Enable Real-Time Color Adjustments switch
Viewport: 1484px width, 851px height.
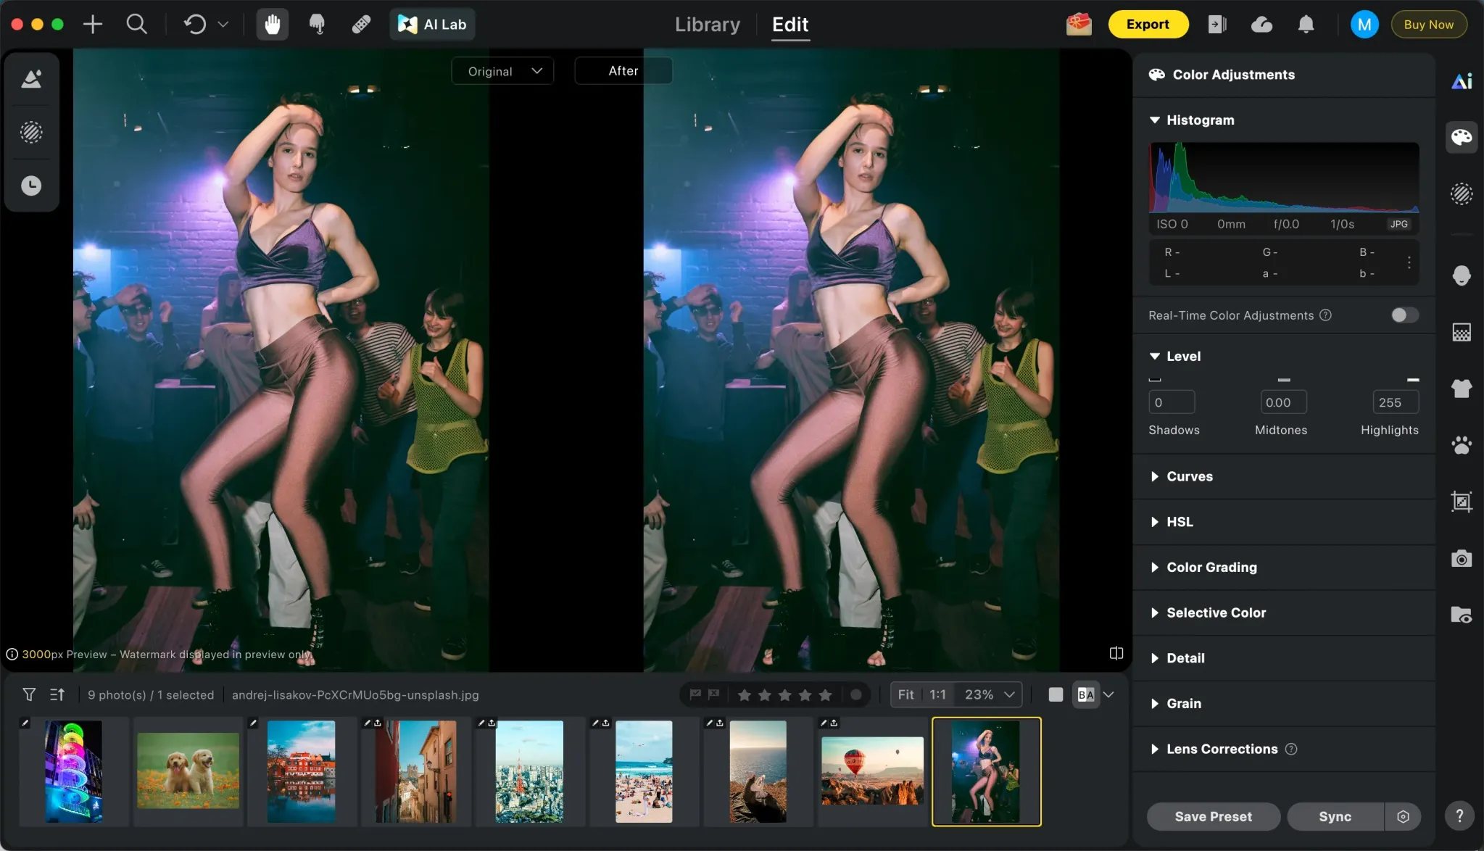point(1404,315)
